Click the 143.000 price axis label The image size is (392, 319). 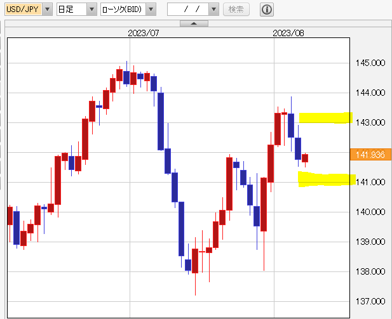tap(370, 122)
